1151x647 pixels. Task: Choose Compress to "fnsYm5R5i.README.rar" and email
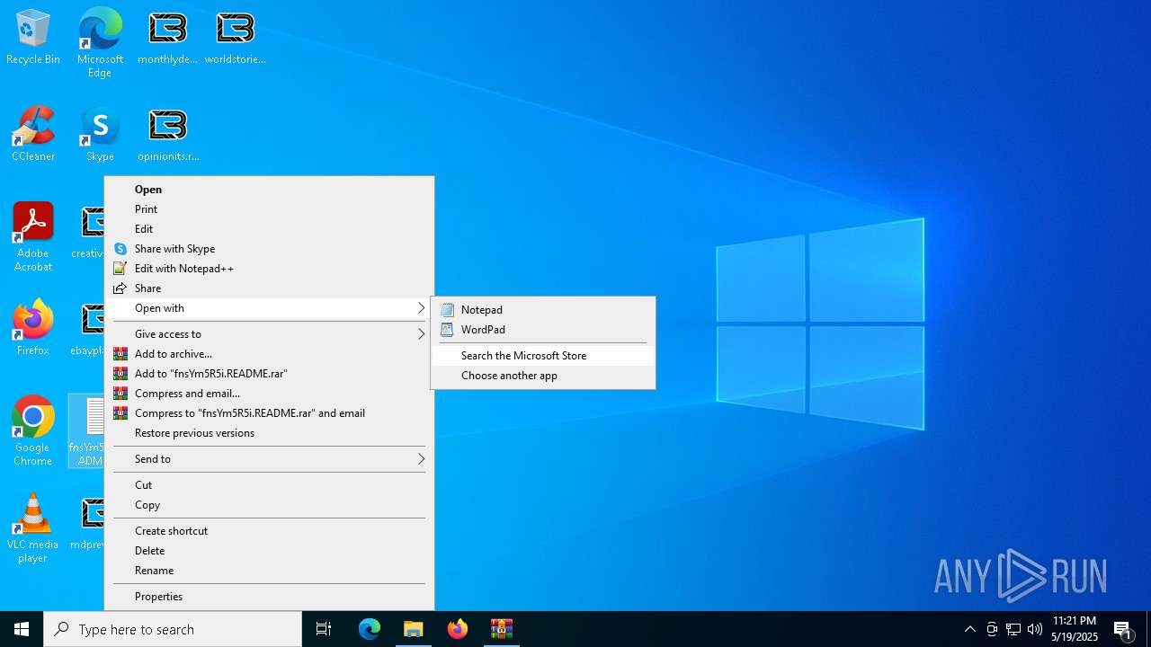269,413
